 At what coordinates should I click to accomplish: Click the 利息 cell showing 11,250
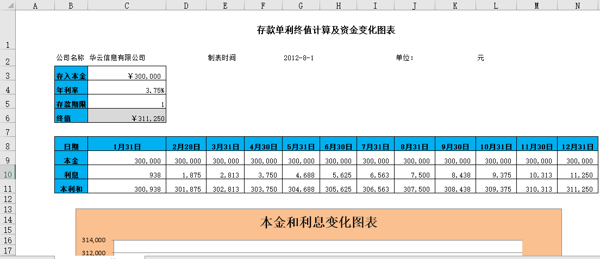coord(578,174)
